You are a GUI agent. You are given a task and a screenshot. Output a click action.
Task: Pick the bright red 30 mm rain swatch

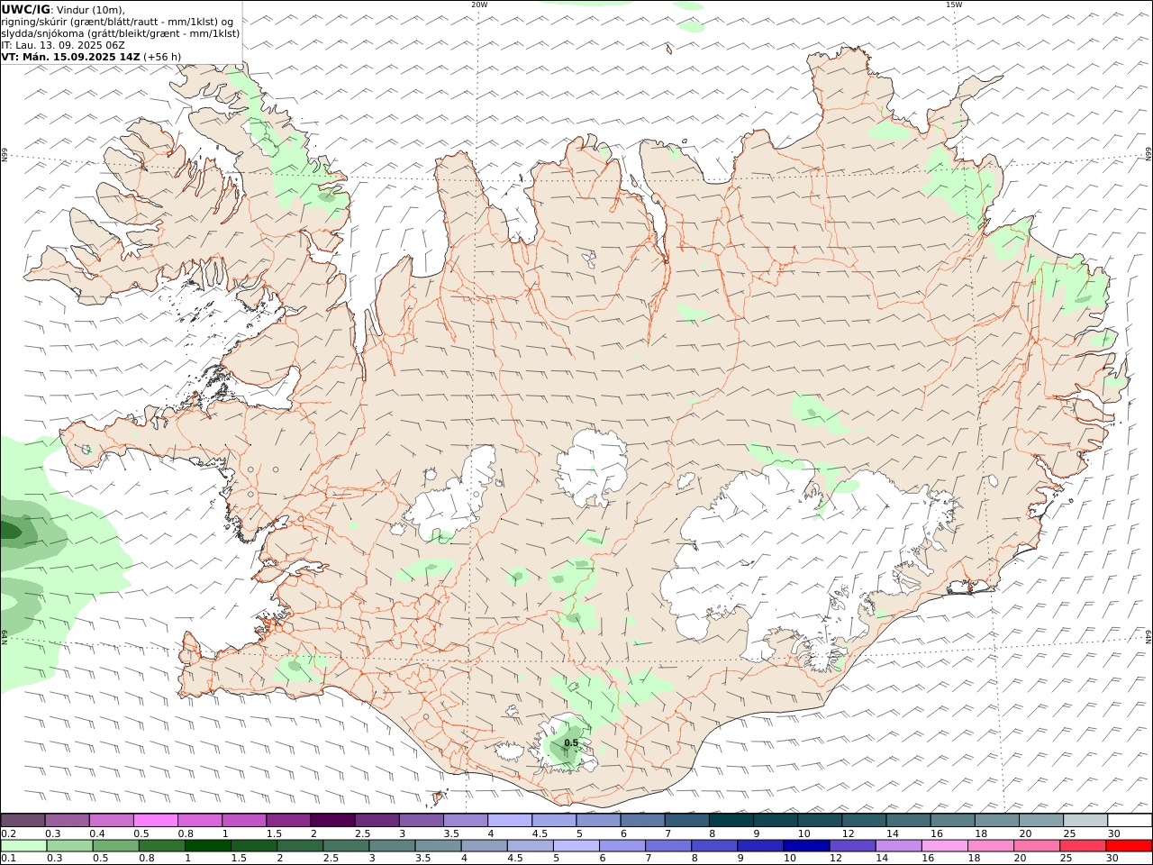(x=1129, y=845)
